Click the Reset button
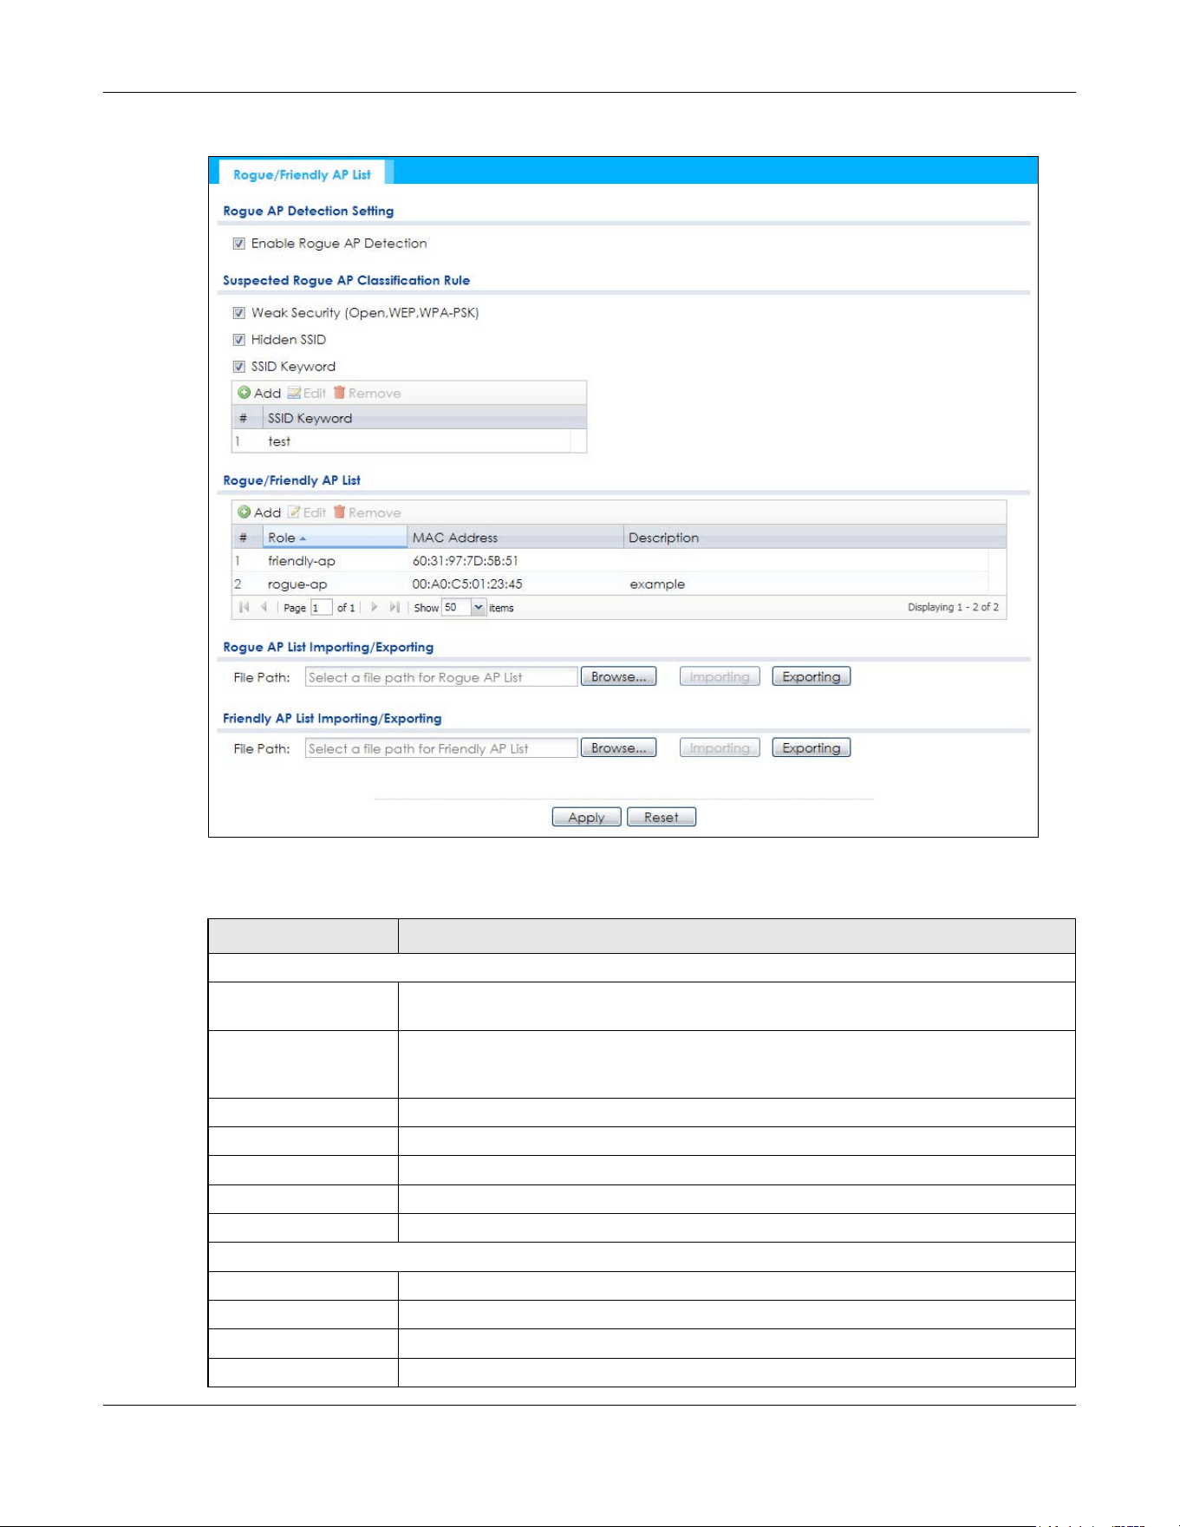Screen dimensions: 1180x1527 coord(662,817)
